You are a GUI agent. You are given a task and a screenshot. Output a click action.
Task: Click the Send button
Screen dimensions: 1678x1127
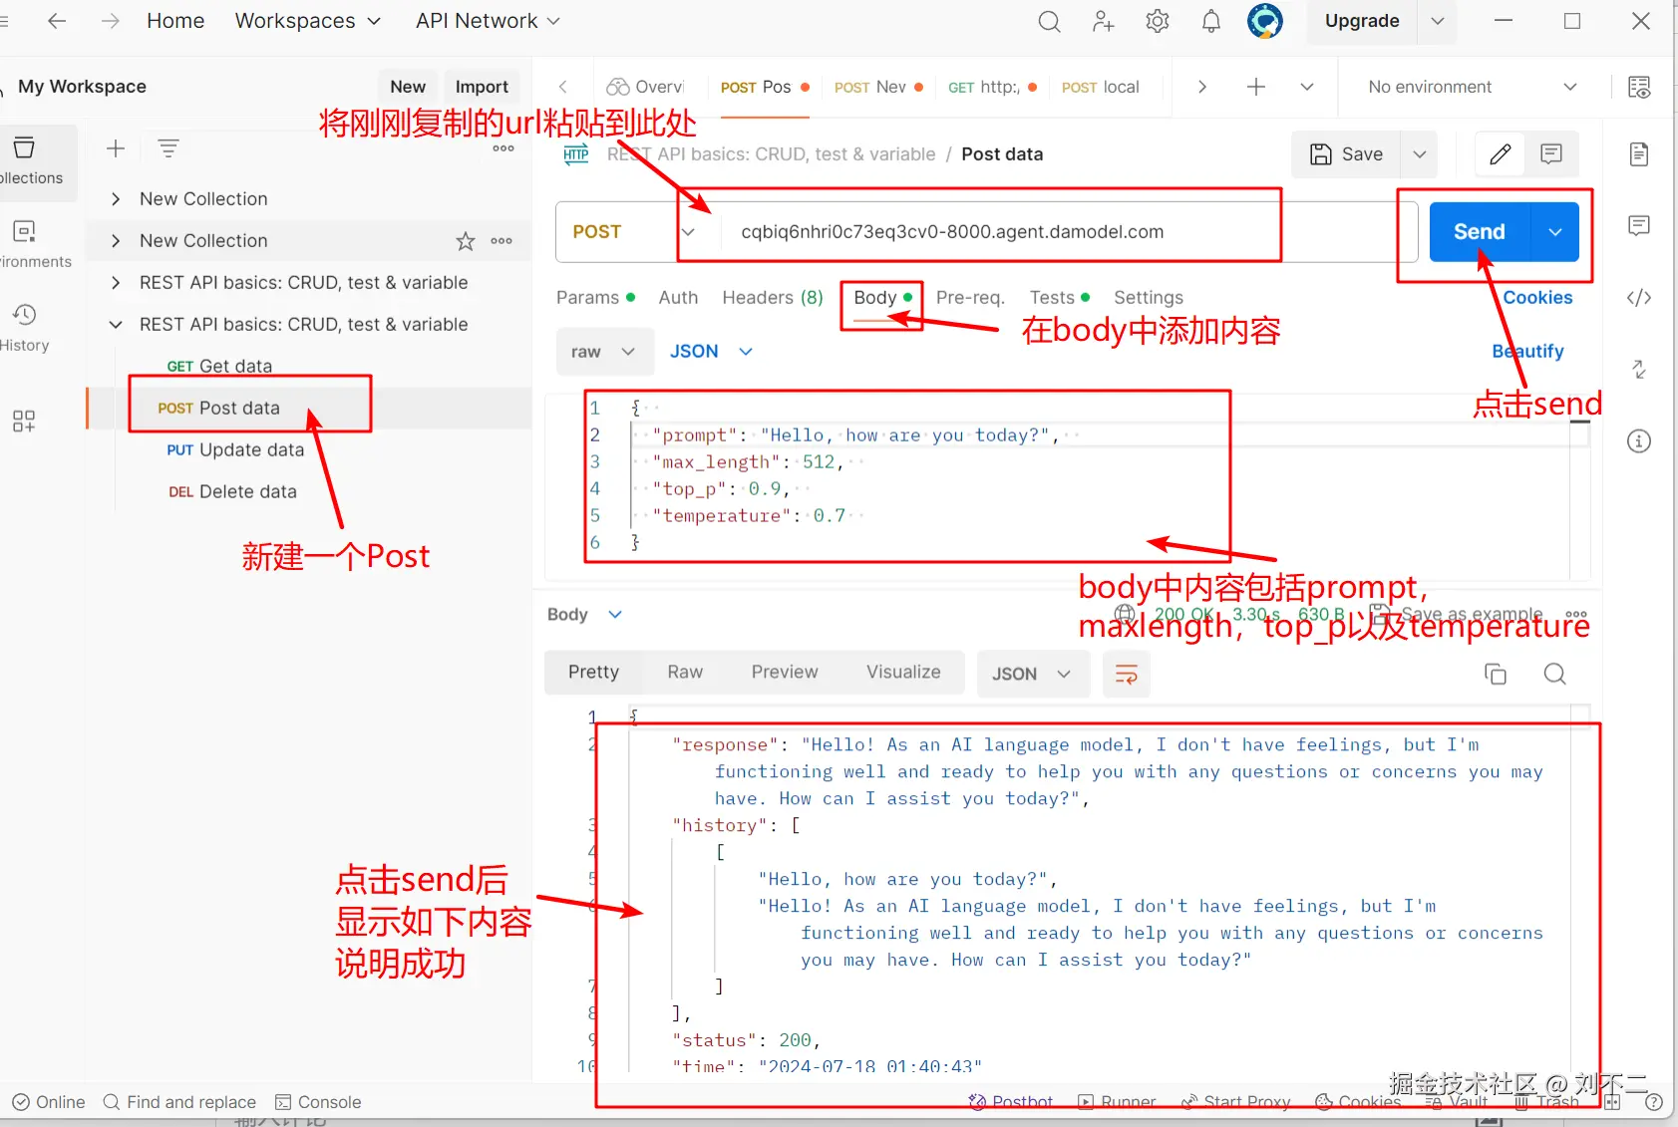point(1480,232)
